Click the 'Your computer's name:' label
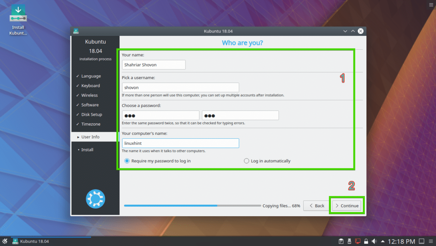436x246 pixels. 144,134
